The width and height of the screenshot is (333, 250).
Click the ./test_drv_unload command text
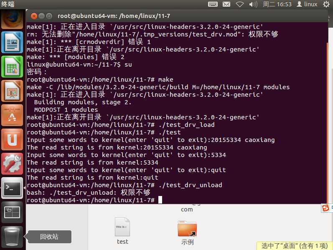click(190, 185)
